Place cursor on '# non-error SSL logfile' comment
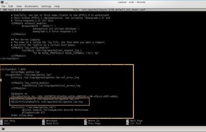This screenshot has height=132, width=206. 44,45
